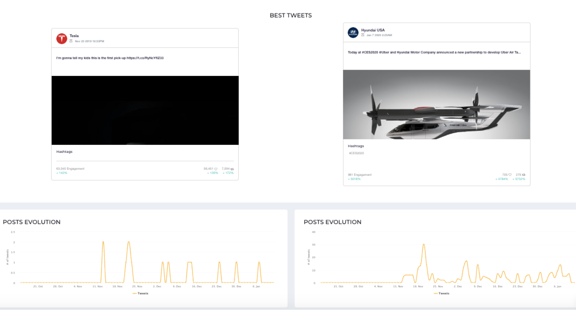Click the 63,545 Engagement figure
The image size is (576, 315).
tap(70, 169)
